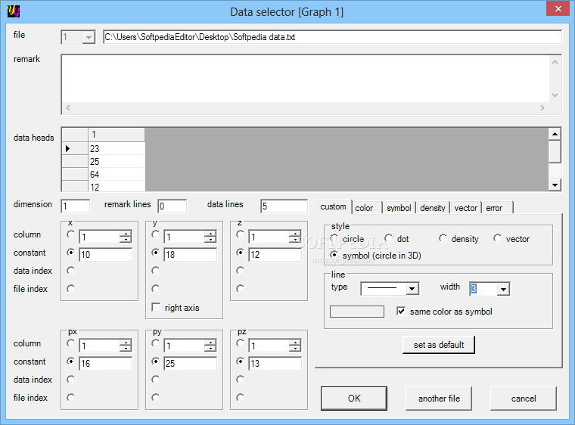This screenshot has width=575, height=425.
Task: Click the file path input field
Action: 332,37
